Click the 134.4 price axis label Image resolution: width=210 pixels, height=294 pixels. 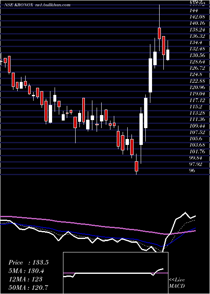coord(196,42)
